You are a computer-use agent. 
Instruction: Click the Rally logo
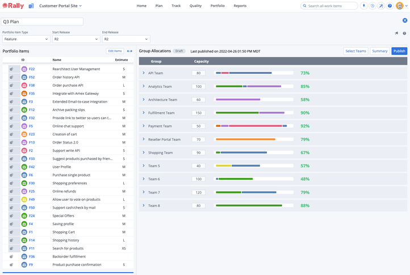pos(12,6)
